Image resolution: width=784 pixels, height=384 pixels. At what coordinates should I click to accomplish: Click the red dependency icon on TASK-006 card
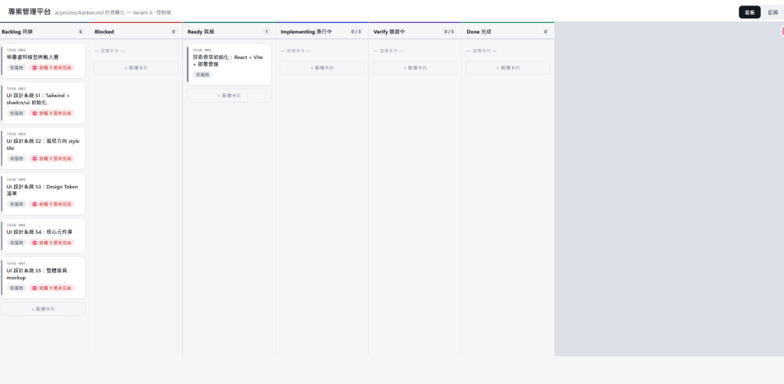(x=34, y=242)
